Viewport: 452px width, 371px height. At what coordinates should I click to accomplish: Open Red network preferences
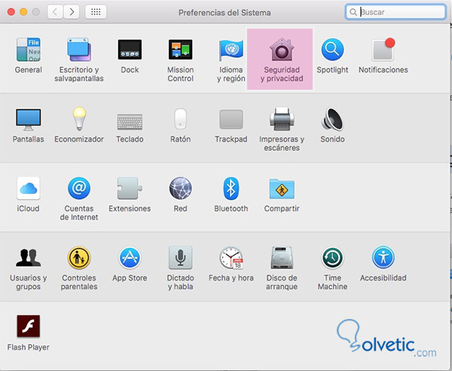[181, 189]
